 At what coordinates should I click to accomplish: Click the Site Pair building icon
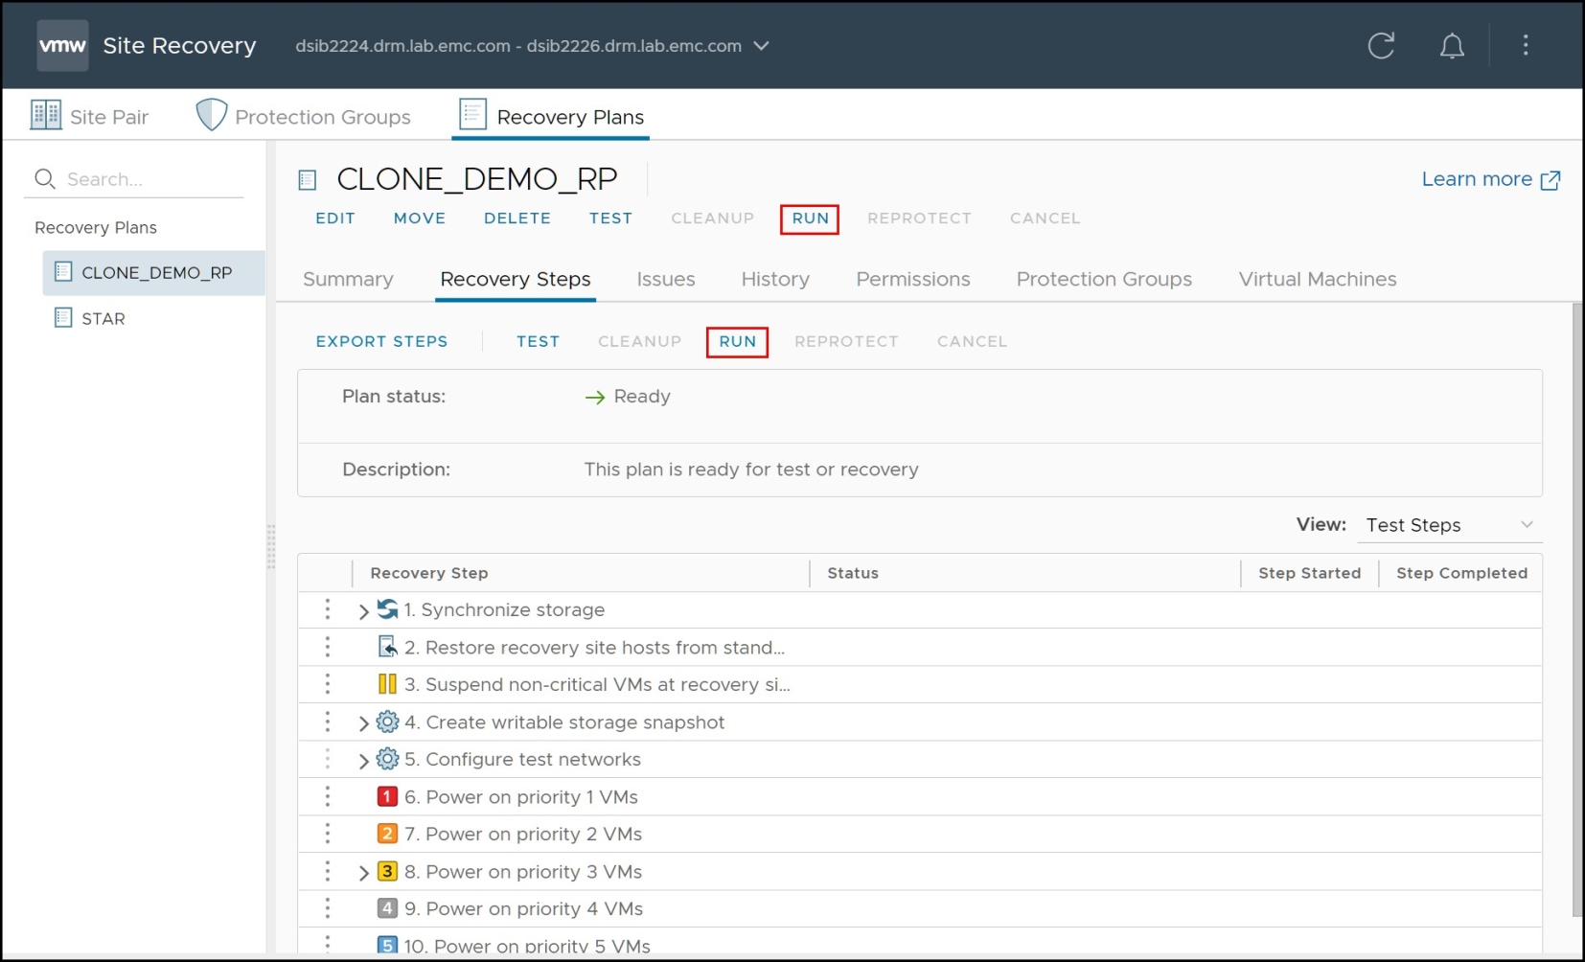[x=46, y=115]
